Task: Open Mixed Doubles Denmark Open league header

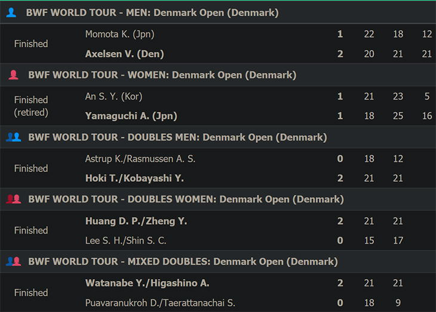Action: [x=183, y=262]
